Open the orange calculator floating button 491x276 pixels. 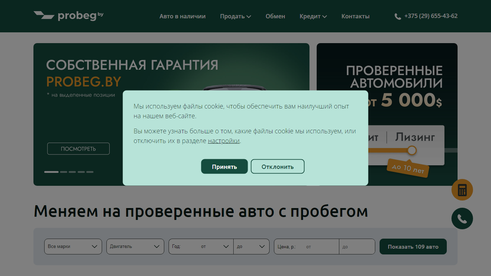pyautogui.click(x=462, y=190)
